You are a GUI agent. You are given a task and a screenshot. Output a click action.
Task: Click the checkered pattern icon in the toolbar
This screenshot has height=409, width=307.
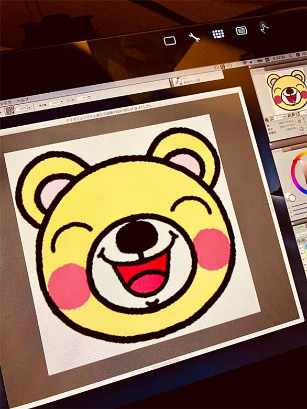[10, 111]
